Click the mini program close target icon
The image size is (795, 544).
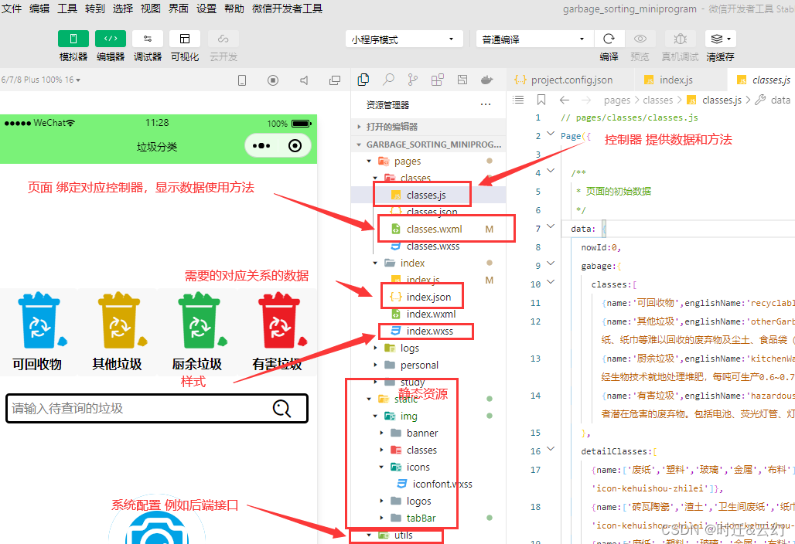(x=295, y=146)
